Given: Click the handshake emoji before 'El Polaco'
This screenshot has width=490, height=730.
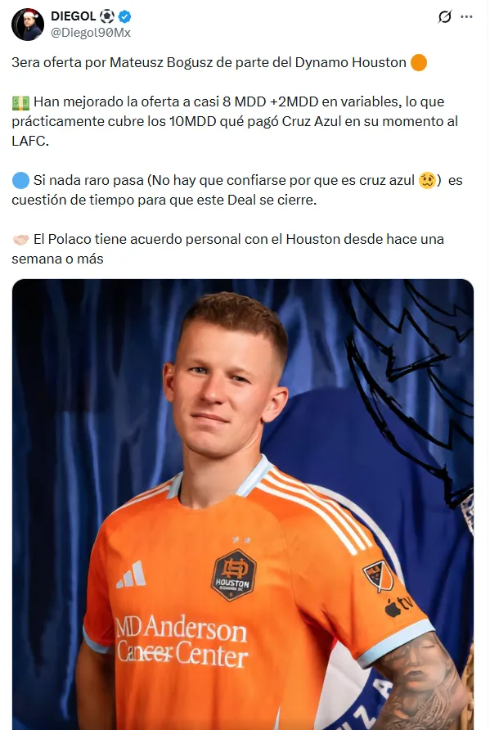Looking at the screenshot, I should (20, 240).
